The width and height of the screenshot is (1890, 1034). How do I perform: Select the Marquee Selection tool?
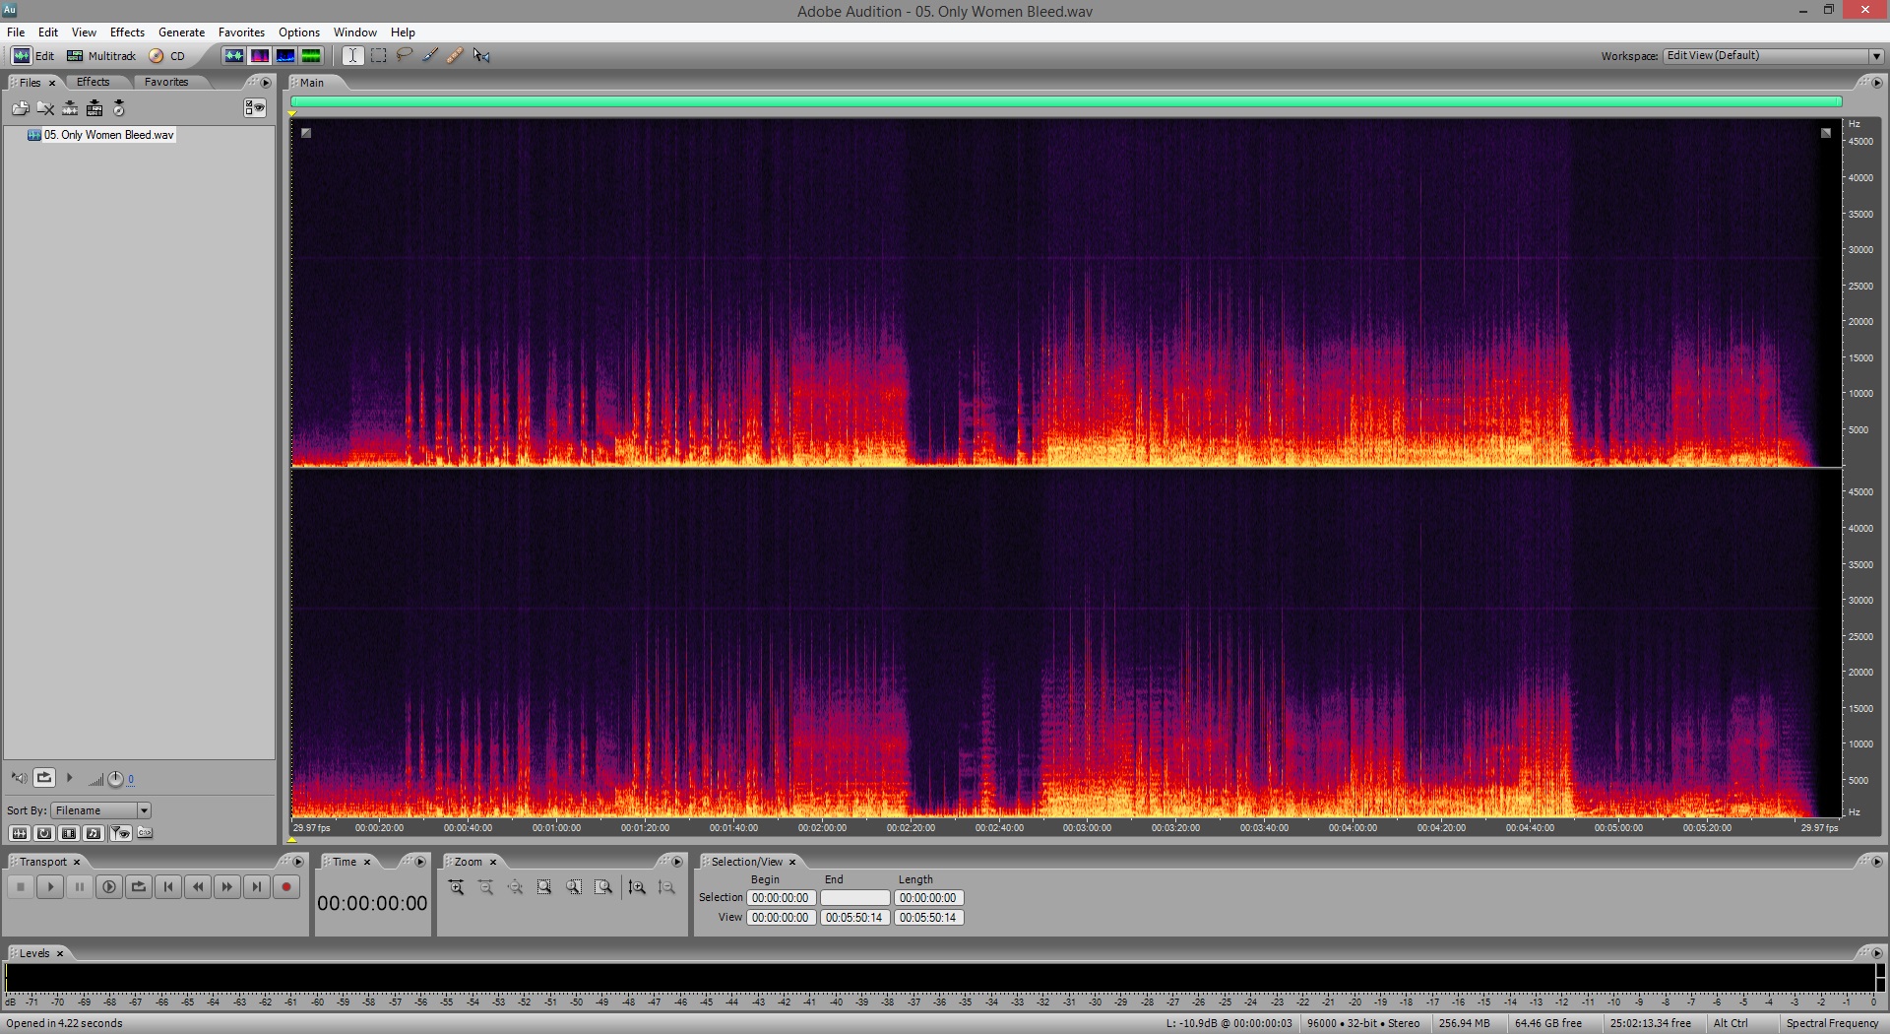[x=378, y=55]
